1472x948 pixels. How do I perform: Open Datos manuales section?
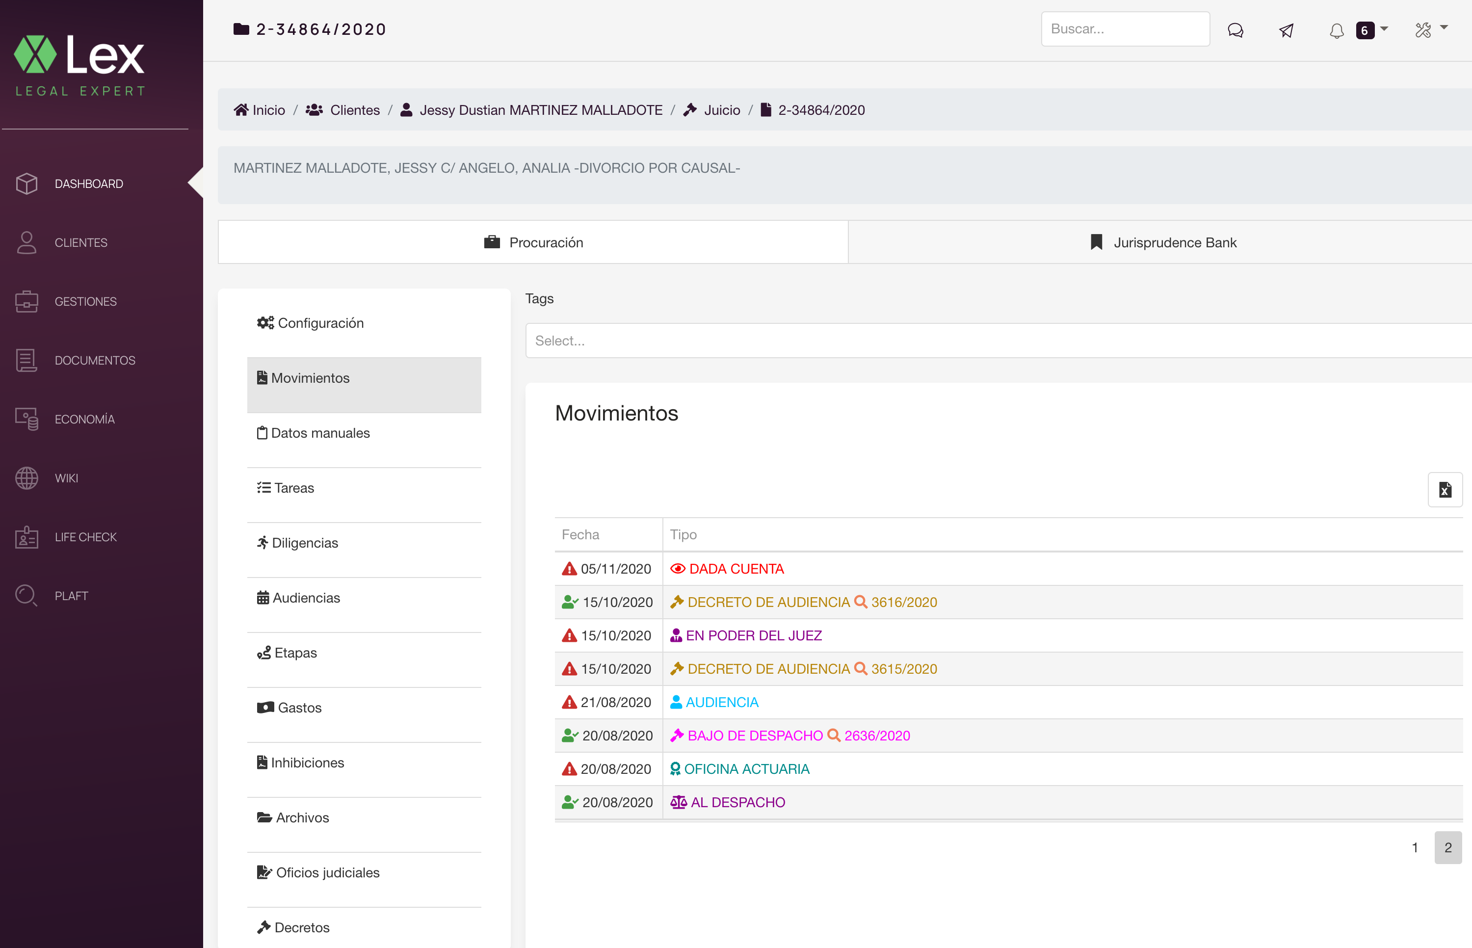tap(364, 440)
